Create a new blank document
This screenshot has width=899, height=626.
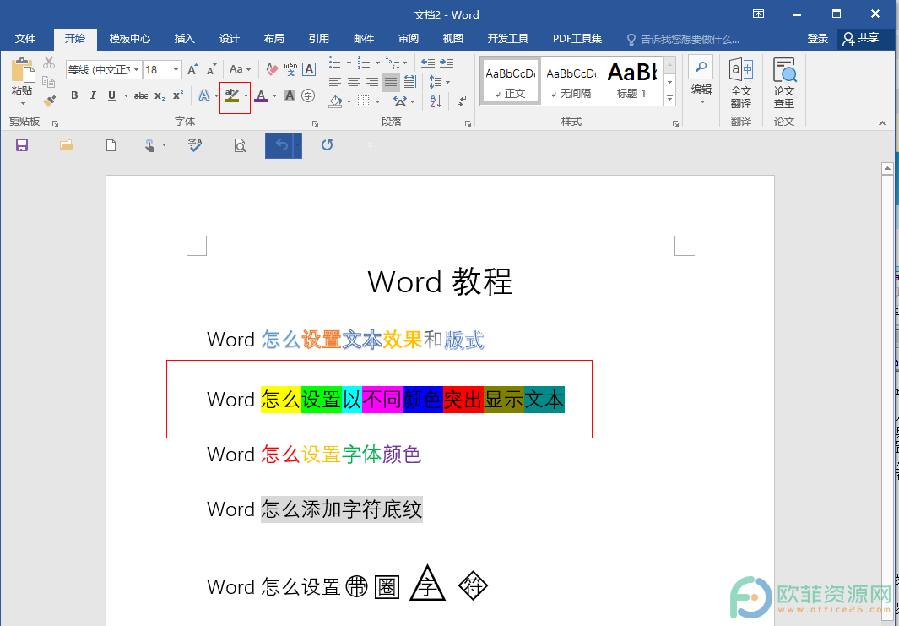point(111,145)
